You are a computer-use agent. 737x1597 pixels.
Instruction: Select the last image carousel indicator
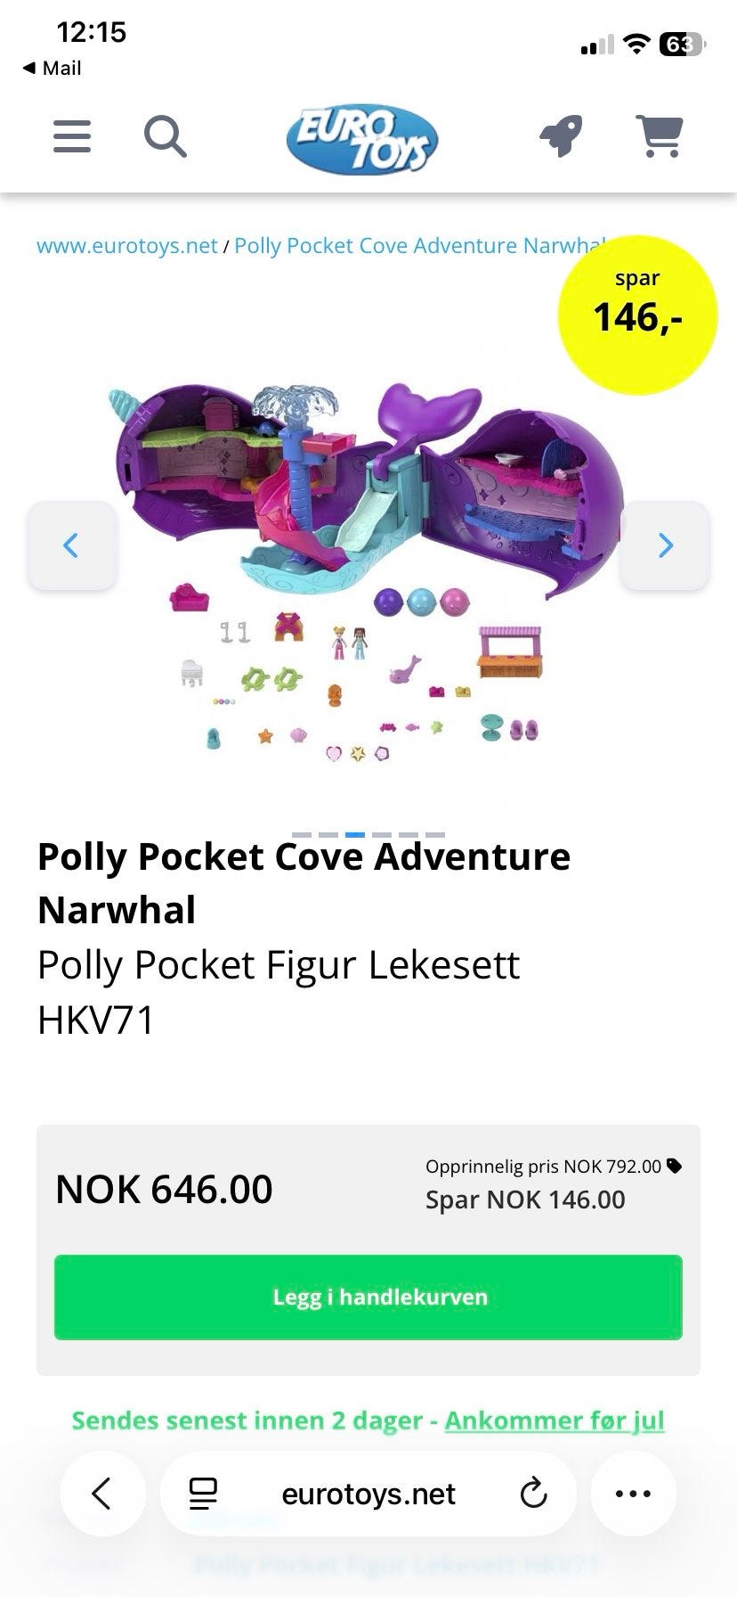[x=435, y=835]
